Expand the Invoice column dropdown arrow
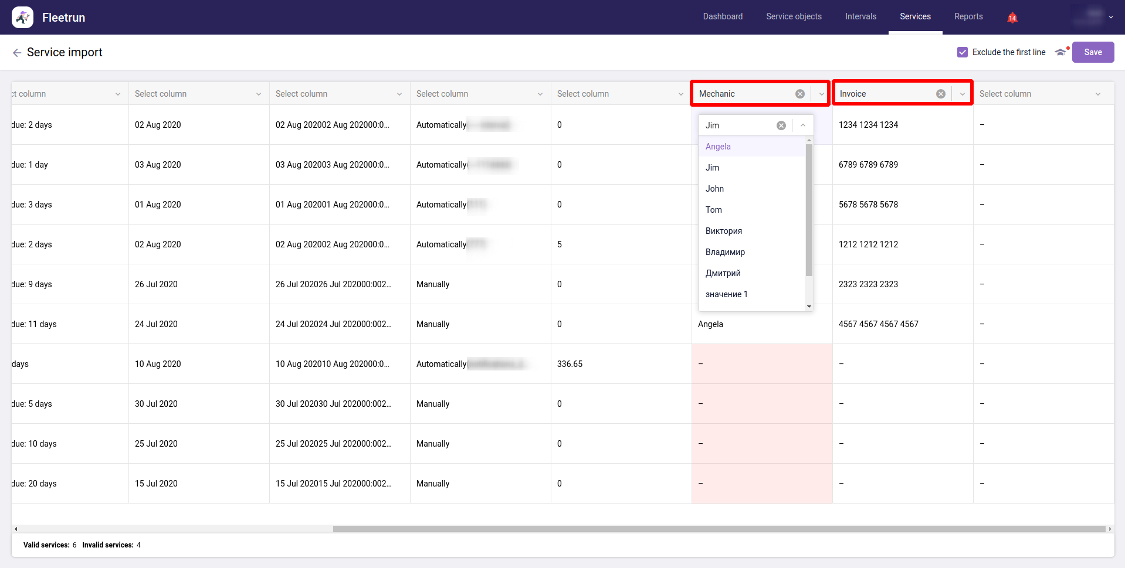The image size is (1125, 568). tap(962, 94)
